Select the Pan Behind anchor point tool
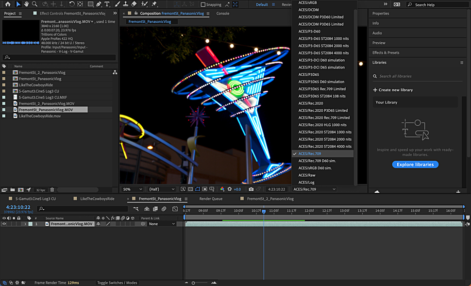471x286 pixels. (x=80, y=4)
